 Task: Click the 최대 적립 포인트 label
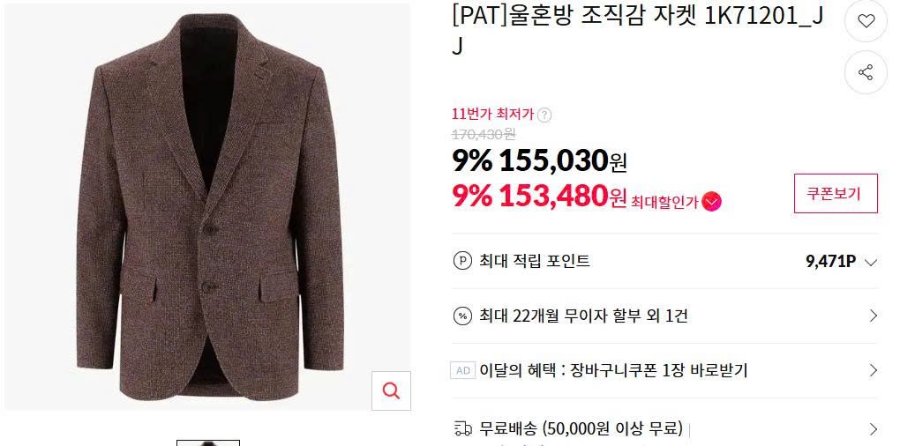(535, 262)
